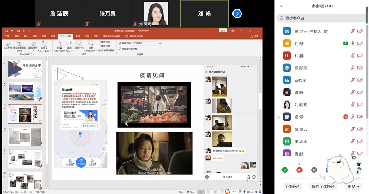Open the Record Slide Show (录制幻灯片演示) dropdown
369x194 pixels.
91,46
